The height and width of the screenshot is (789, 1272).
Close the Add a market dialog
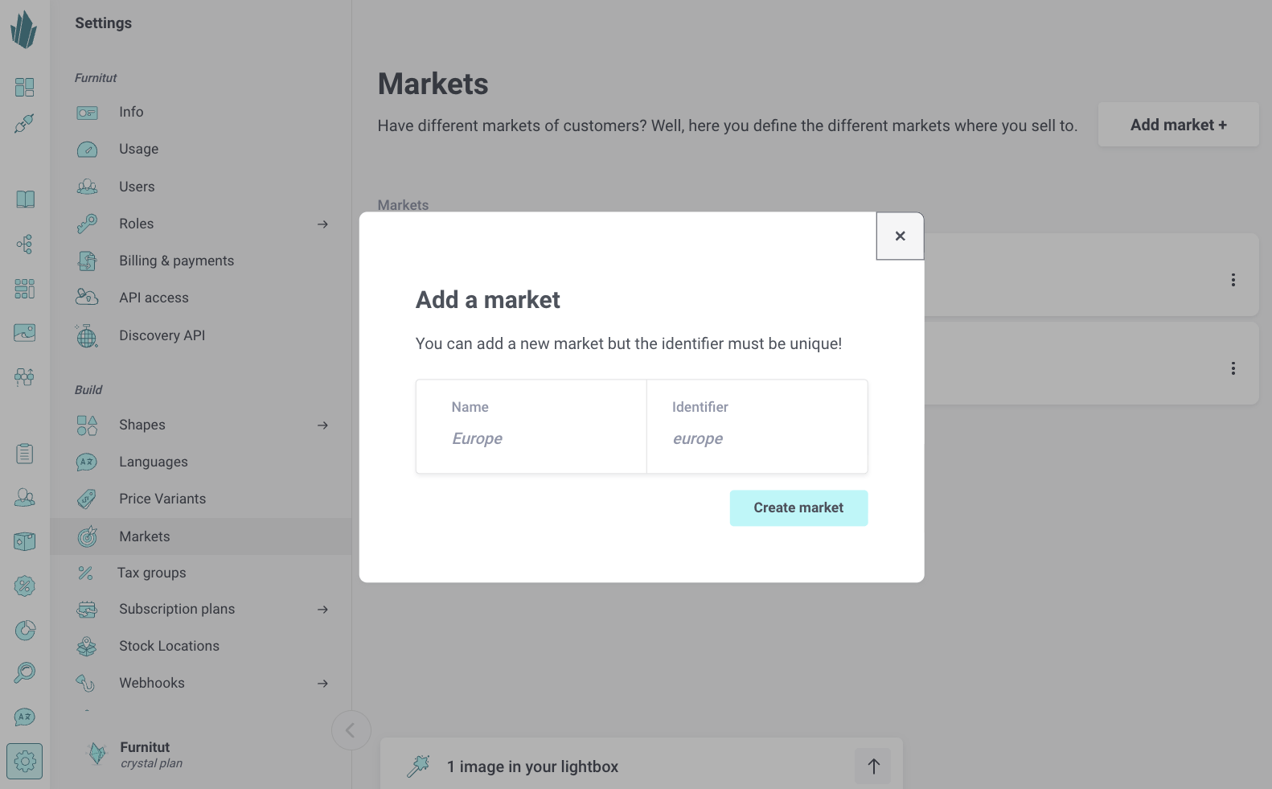pos(900,236)
